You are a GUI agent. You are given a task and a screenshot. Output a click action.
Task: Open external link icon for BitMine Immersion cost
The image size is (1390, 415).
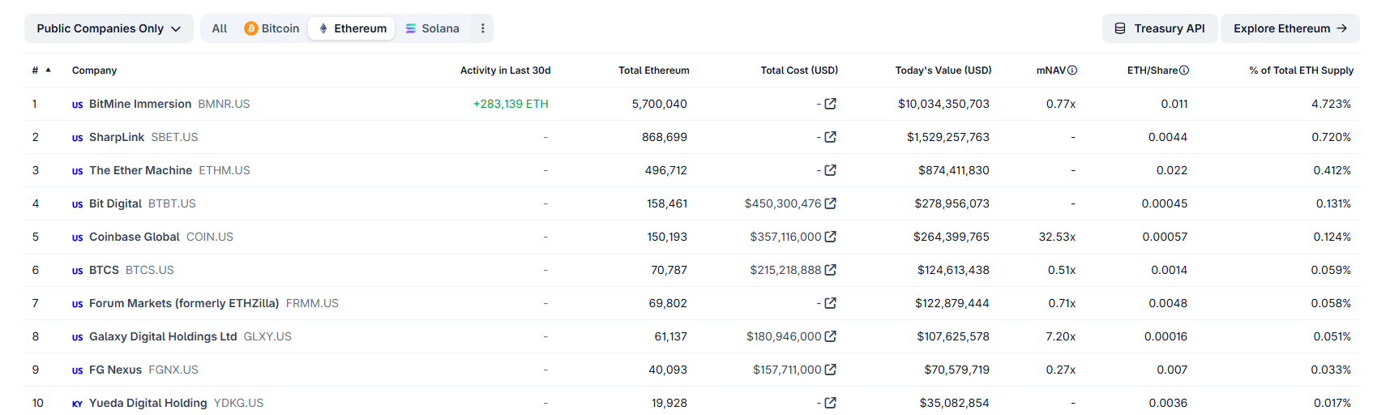click(830, 104)
